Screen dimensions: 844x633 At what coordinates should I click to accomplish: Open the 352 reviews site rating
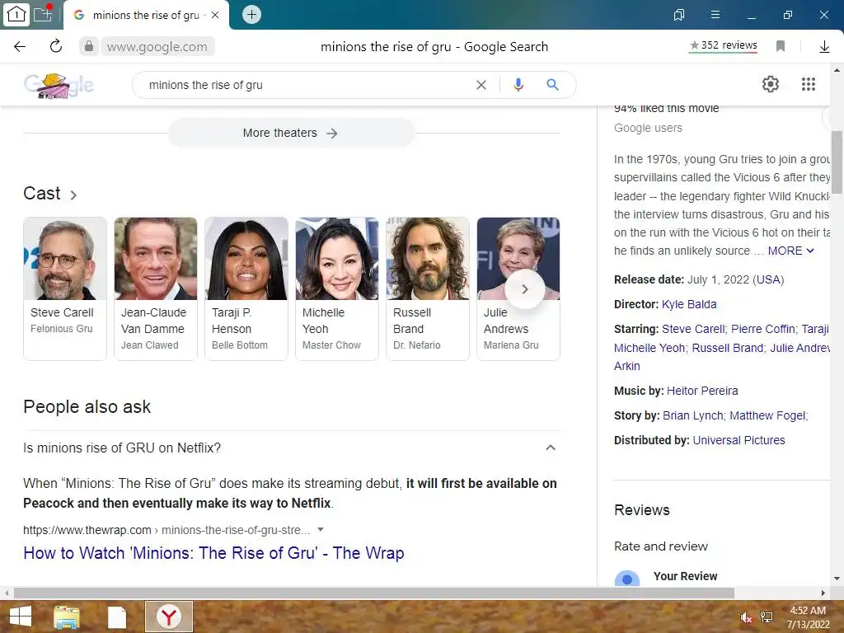724,46
